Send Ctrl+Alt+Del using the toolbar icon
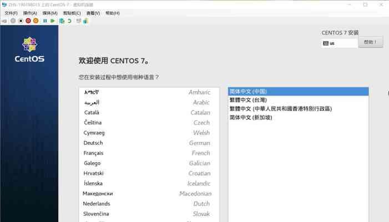This screenshot has height=222, width=389. click(x=4, y=21)
